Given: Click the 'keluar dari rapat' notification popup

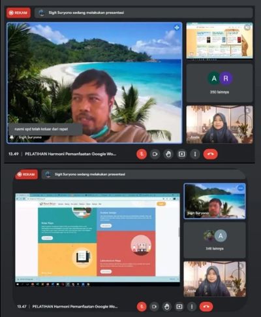Looking at the screenshot, I should click(x=45, y=129).
